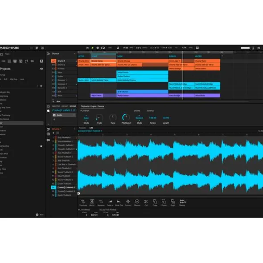The image size is (263, 263).
Task: Select the BRIDGE section header
Action: click(173, 56)
